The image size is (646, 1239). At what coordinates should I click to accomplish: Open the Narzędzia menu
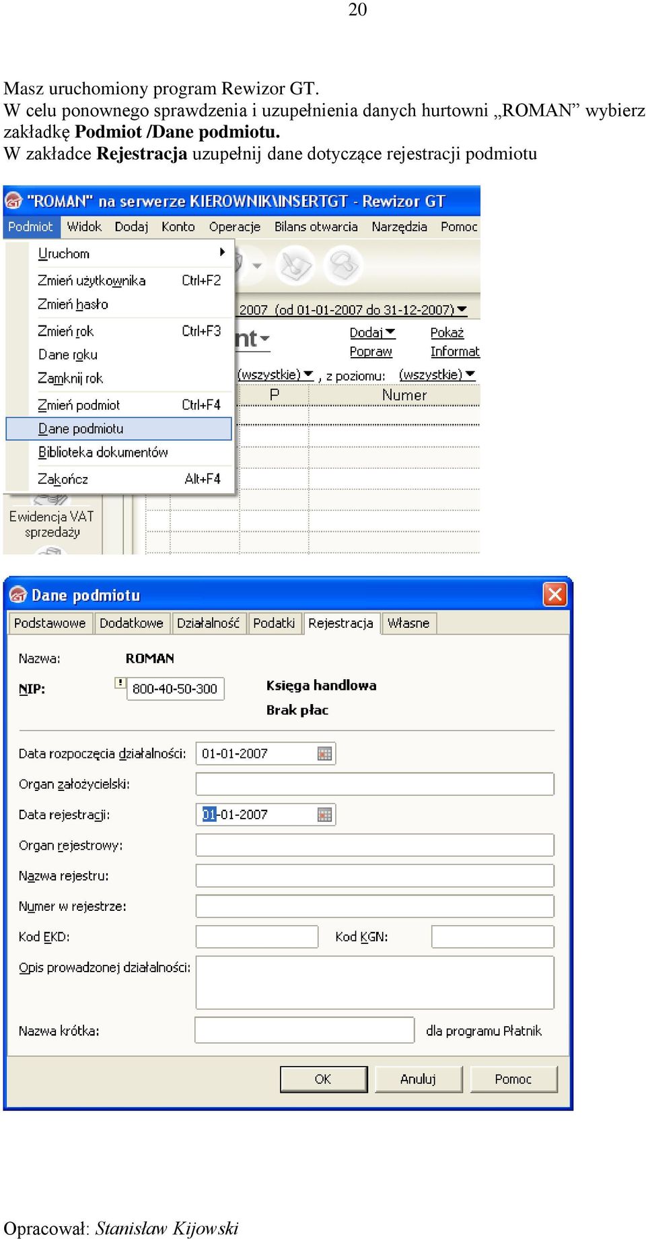pos(399,227)
